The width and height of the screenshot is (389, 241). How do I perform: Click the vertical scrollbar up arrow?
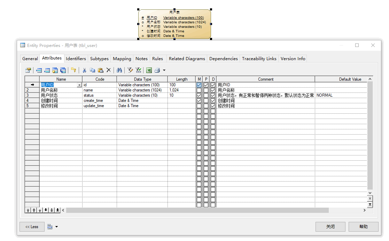click(370, 79)
